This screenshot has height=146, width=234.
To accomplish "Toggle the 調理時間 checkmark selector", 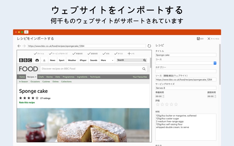I will [x=92, y=54].
